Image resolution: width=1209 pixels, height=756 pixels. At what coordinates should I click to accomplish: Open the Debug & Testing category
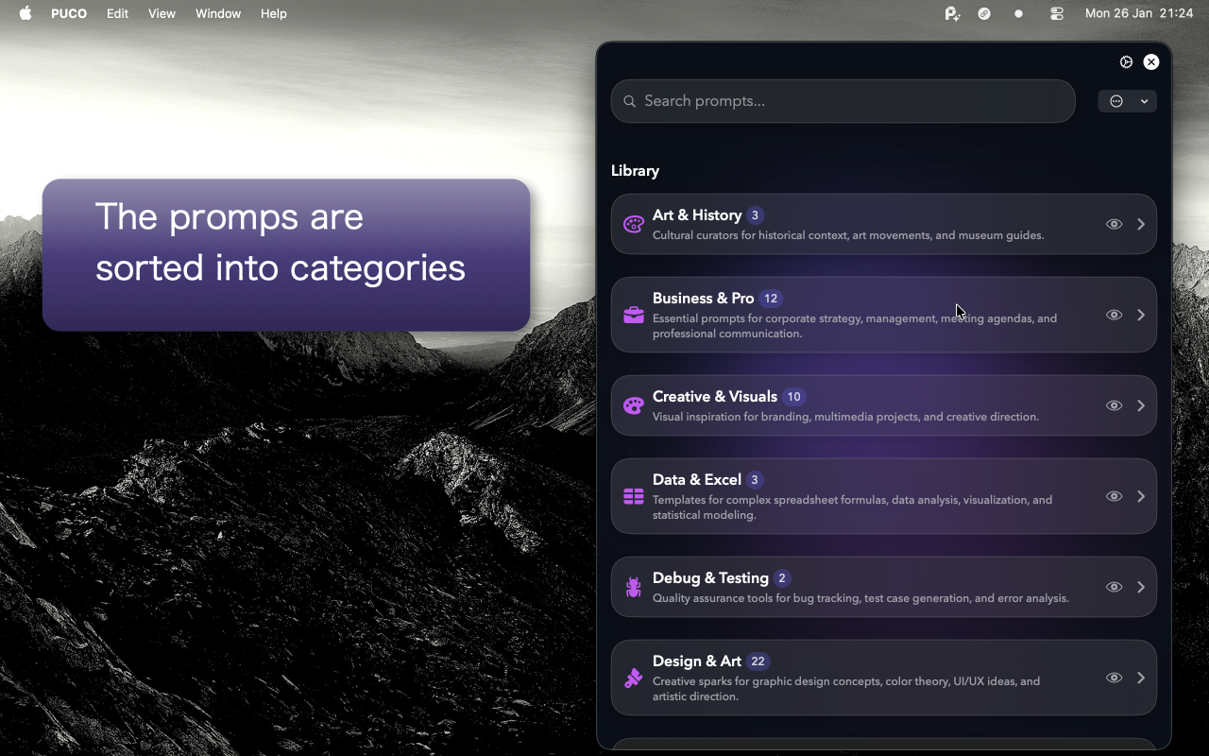1141,587
